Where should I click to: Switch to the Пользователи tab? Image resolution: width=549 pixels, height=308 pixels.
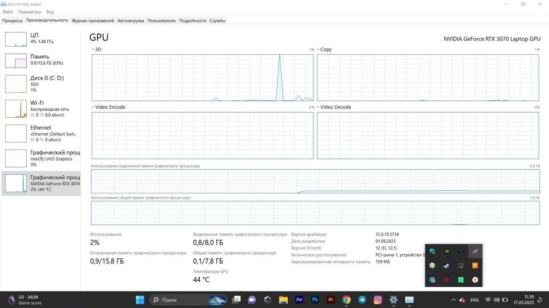coord(161,21)
